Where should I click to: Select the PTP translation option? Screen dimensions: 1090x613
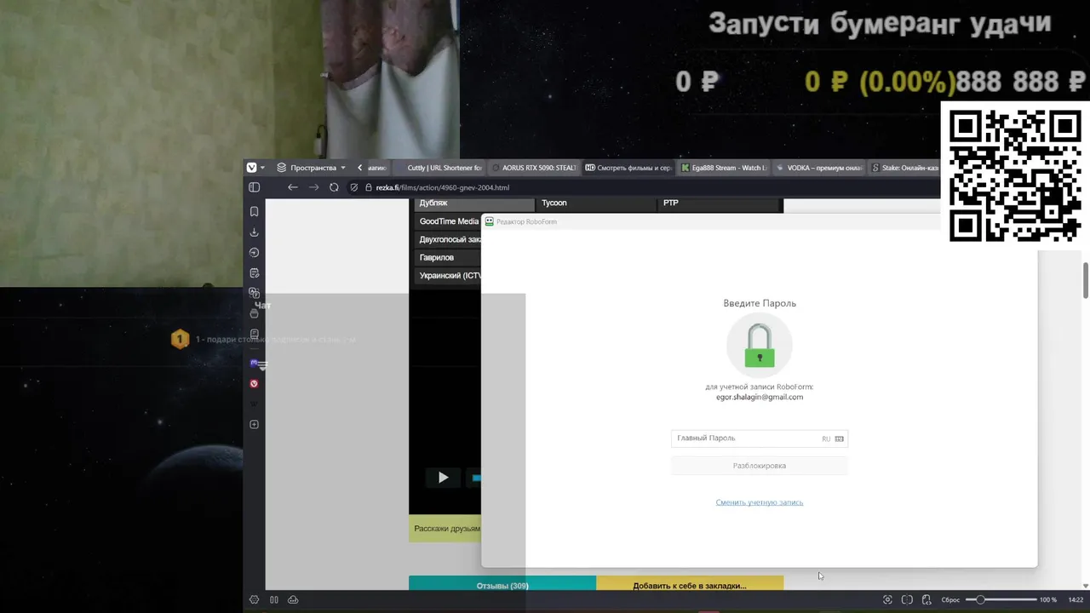click(x=719, y=203)
